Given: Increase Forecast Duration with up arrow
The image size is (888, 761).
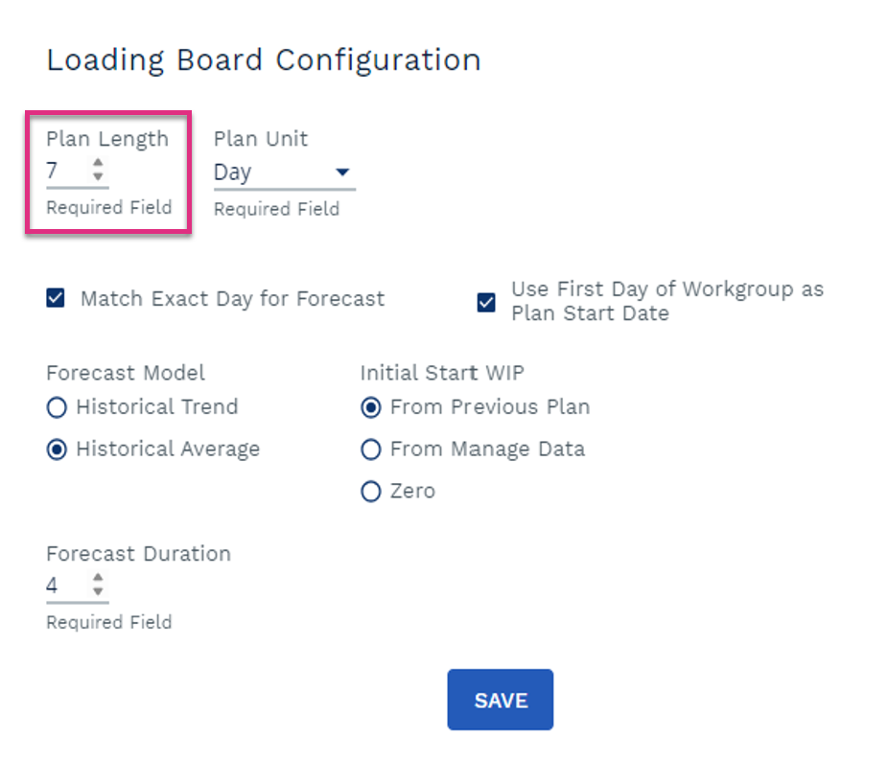Looking at the screenshot, I should pos(98,577).
